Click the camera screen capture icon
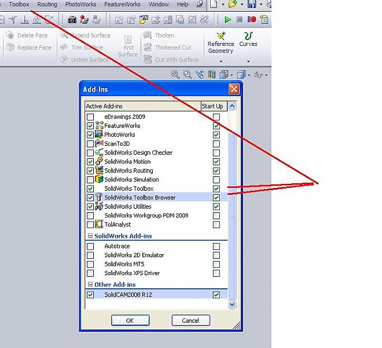The height and width of the screenshot is (348, 382). (72, 20)
